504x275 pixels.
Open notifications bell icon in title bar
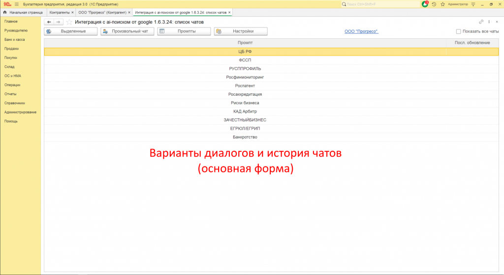(425, 4)
